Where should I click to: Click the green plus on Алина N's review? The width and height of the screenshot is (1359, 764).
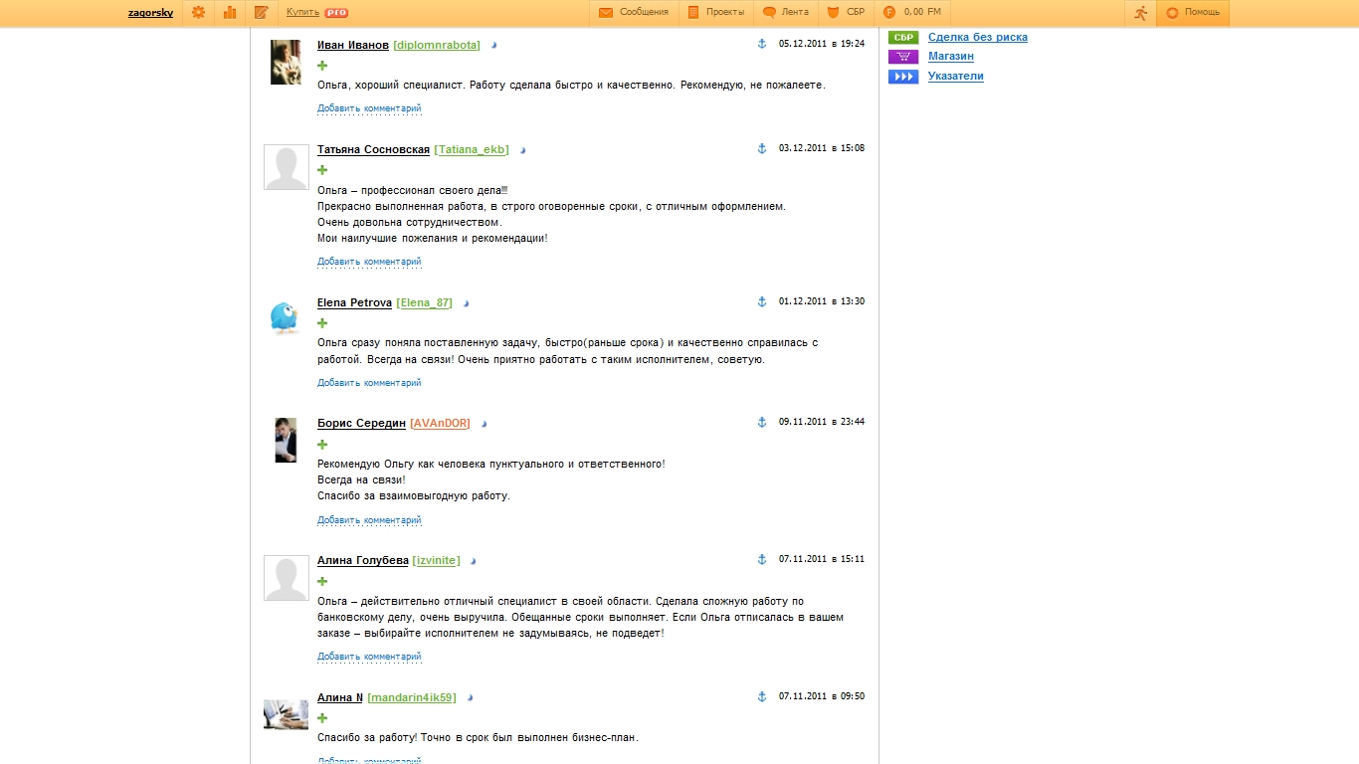(322, 718)
